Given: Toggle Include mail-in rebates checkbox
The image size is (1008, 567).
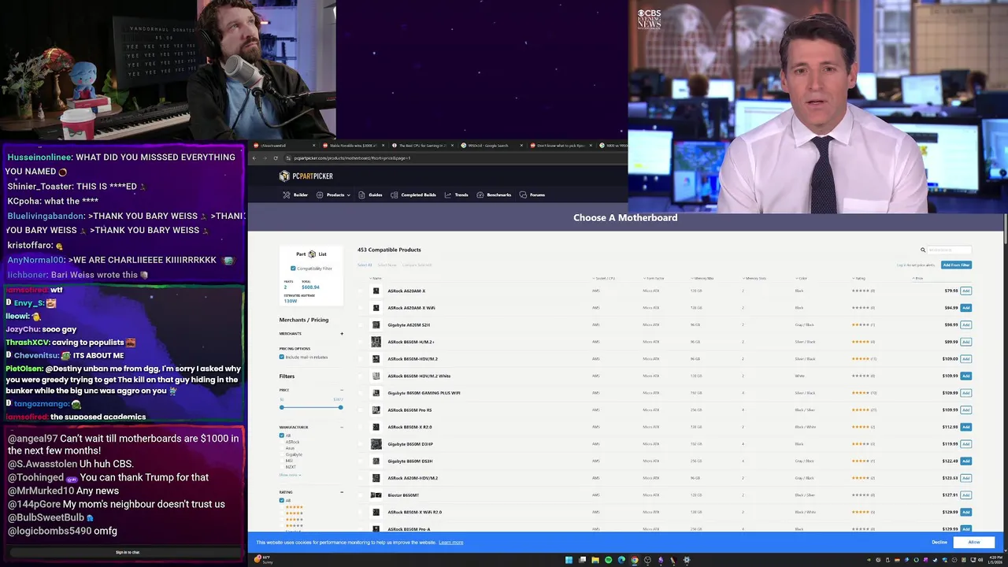Looking at the screenshot, I should coord(282,357).
